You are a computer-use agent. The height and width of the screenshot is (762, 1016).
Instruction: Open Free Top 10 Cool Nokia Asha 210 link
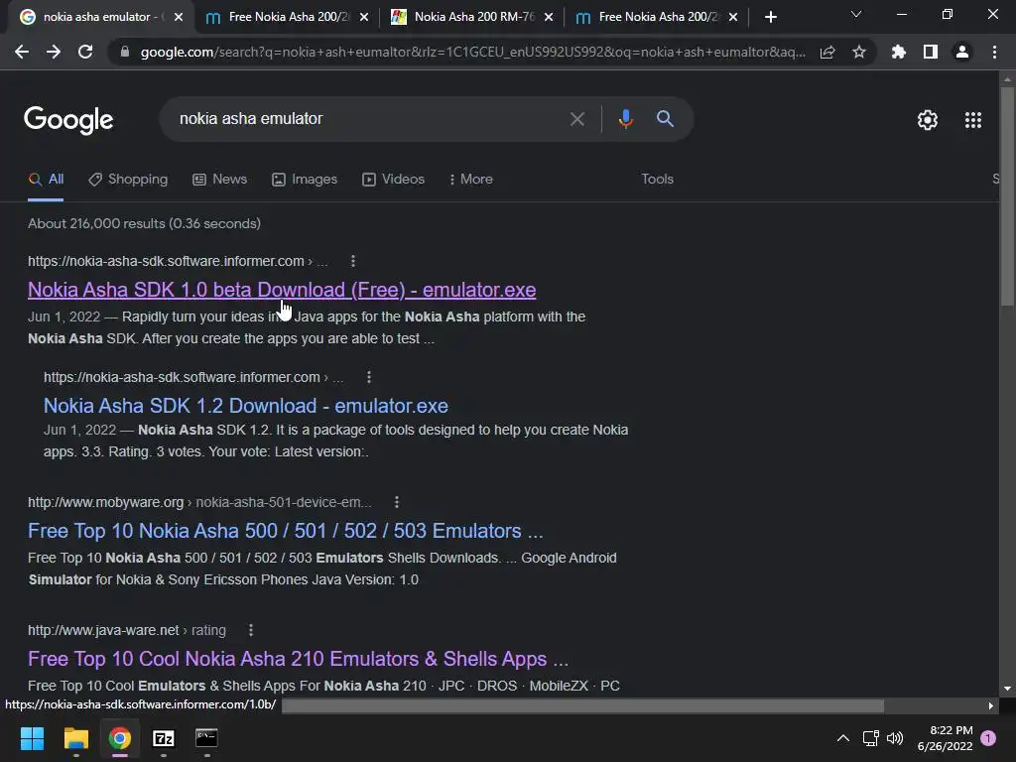(298, 659)
